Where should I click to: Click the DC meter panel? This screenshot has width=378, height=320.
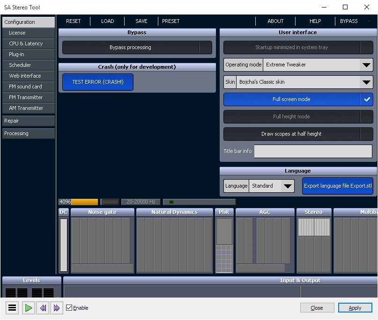(64, 241)
